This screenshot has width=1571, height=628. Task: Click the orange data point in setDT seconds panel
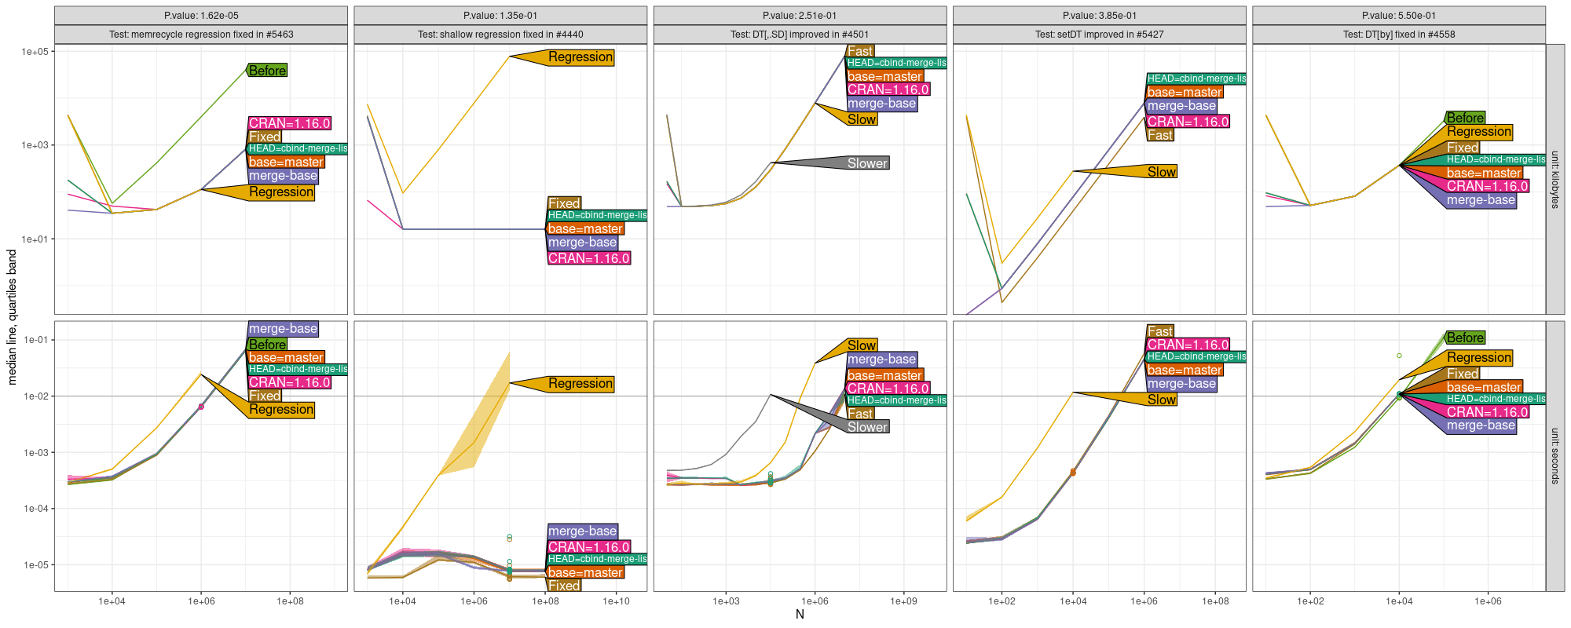(1073, 472)
